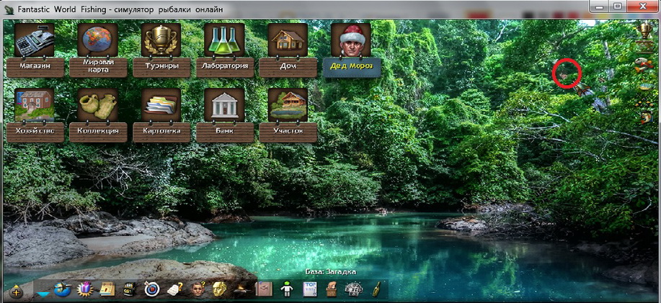661x303 pixels.
Task: Open the Лаборатория flask tile
Action: pyautogui.click(x=225, y=50)
